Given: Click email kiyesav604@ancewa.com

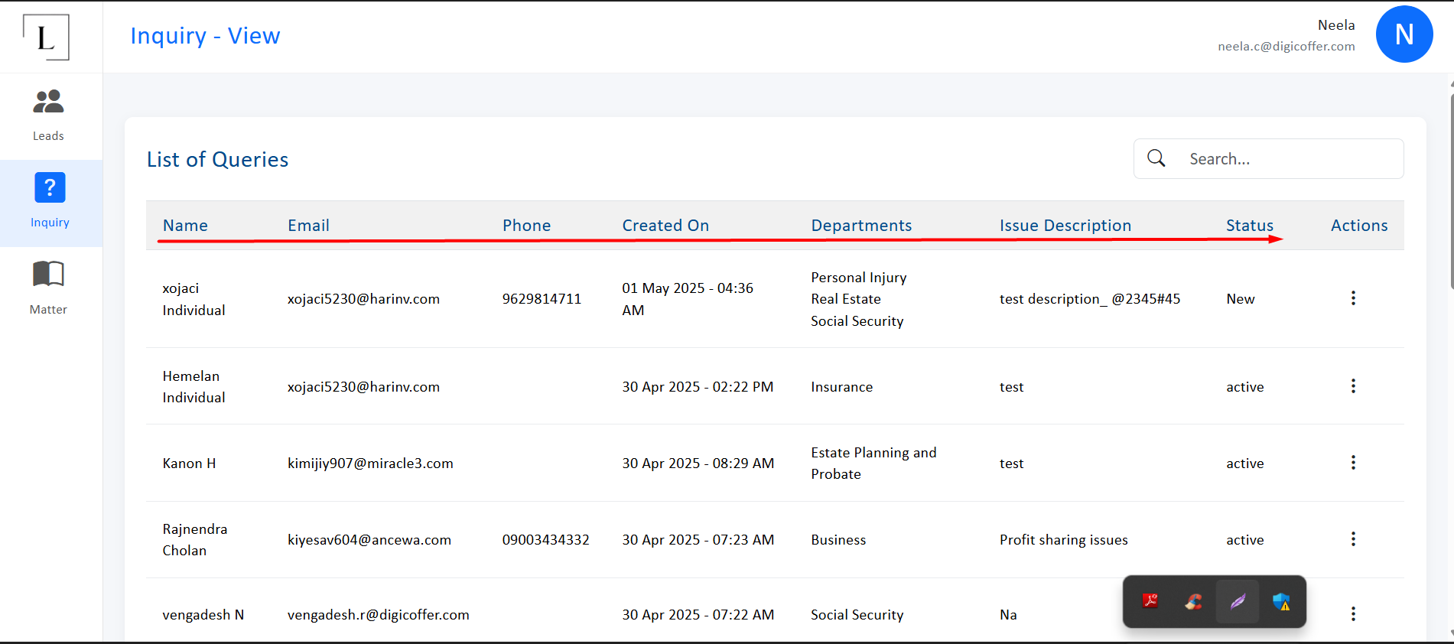Looking at the screenshot, I should pyautogui.click(x=369, y=540).
